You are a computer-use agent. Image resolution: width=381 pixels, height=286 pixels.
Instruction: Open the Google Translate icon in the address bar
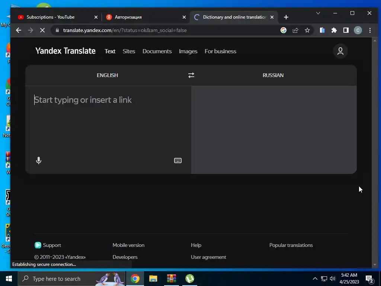[283, 30]
